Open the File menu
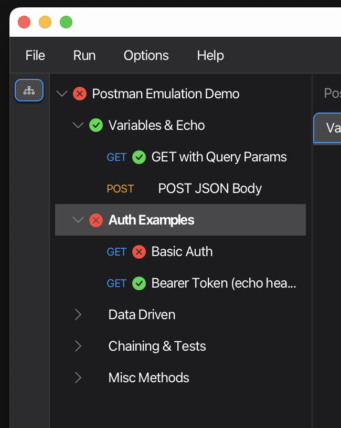Screen dimensions: 341x428 coord(35,55)
